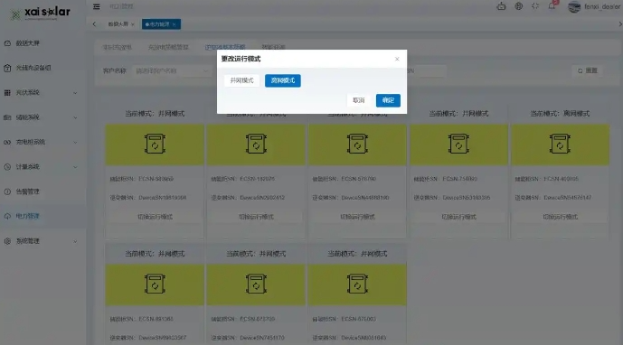Click yellow-green card of off-grid 离网模式 device
Viewport: 623px width, 345px height.
[x=560, y=145]
